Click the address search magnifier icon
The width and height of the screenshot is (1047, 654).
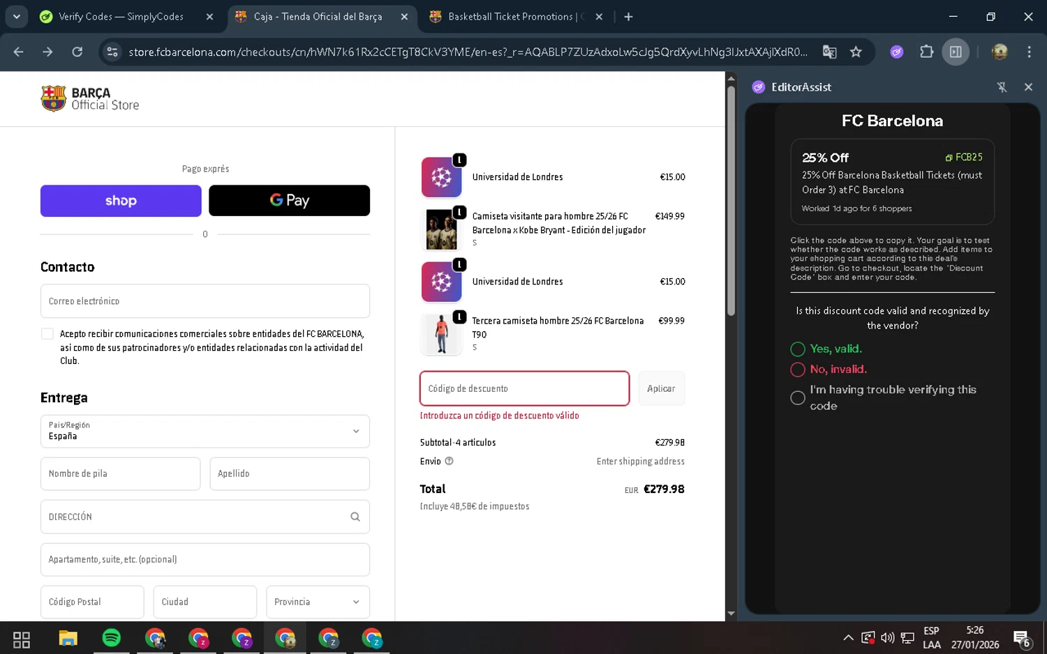click(355, 517)
